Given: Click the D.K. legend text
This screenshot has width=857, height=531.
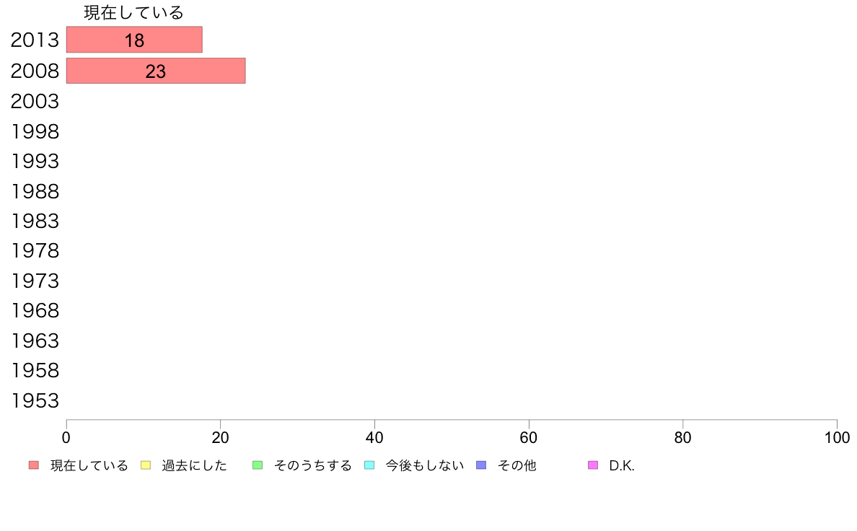Looking at the screenshot, I should (622, 465).
